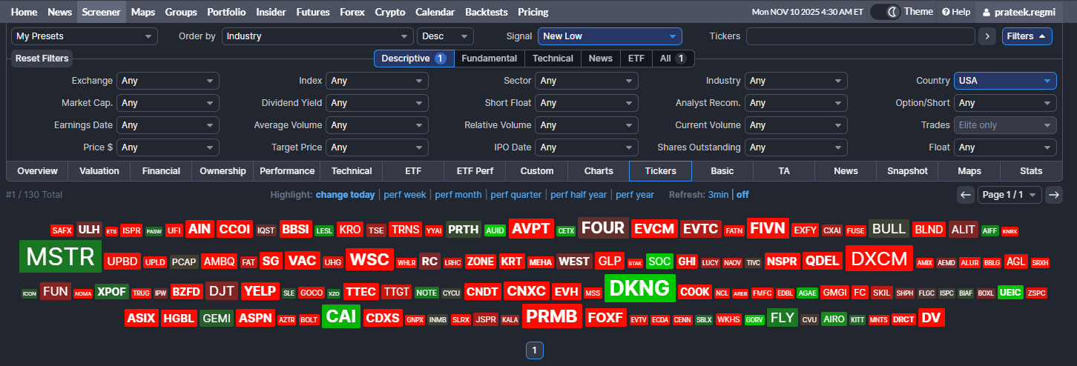Open the ASIX ticker tile
Image resolution: width=1077 pixels, height=366 pixels.
(142, 319)
